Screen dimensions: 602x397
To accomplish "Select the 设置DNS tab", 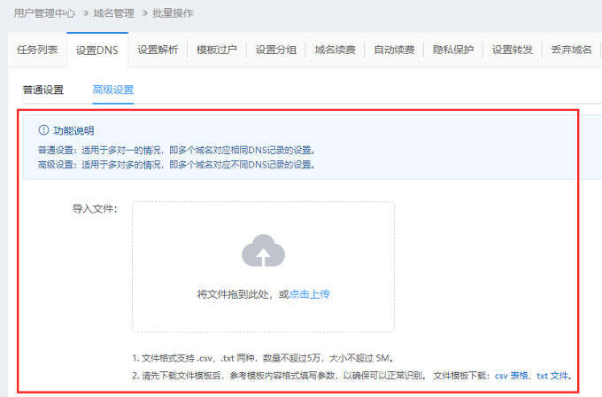I will (x=97, y=50).
